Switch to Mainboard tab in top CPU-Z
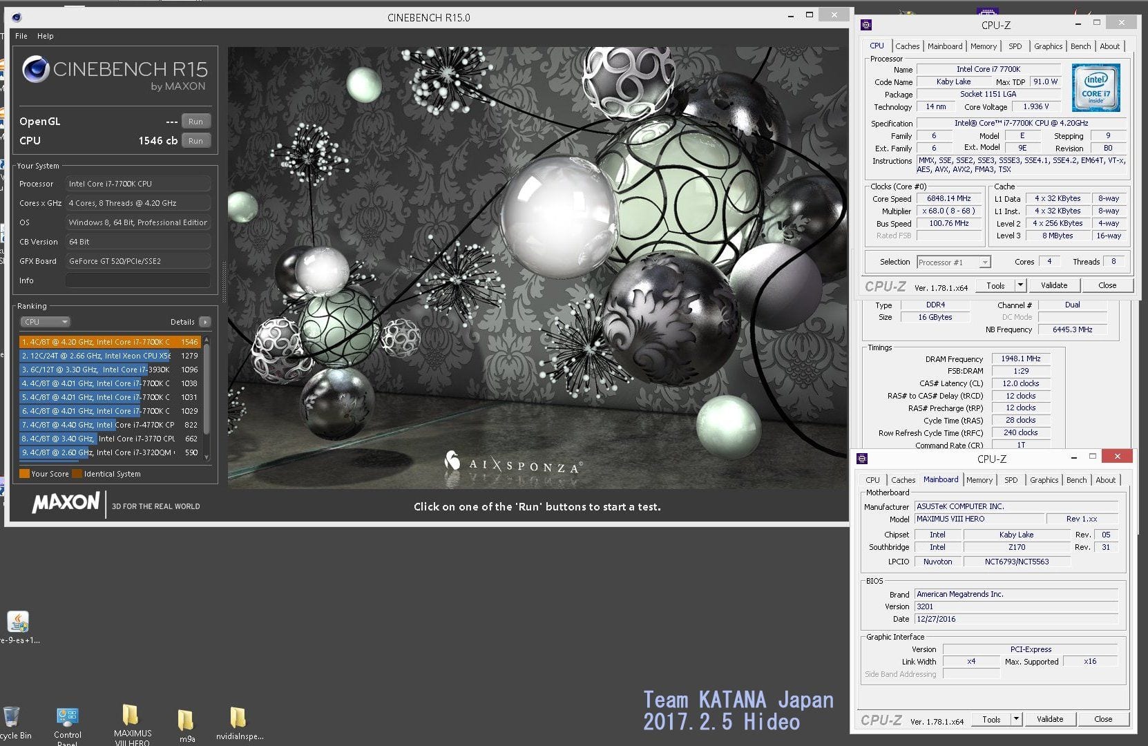 coord(945,46)
